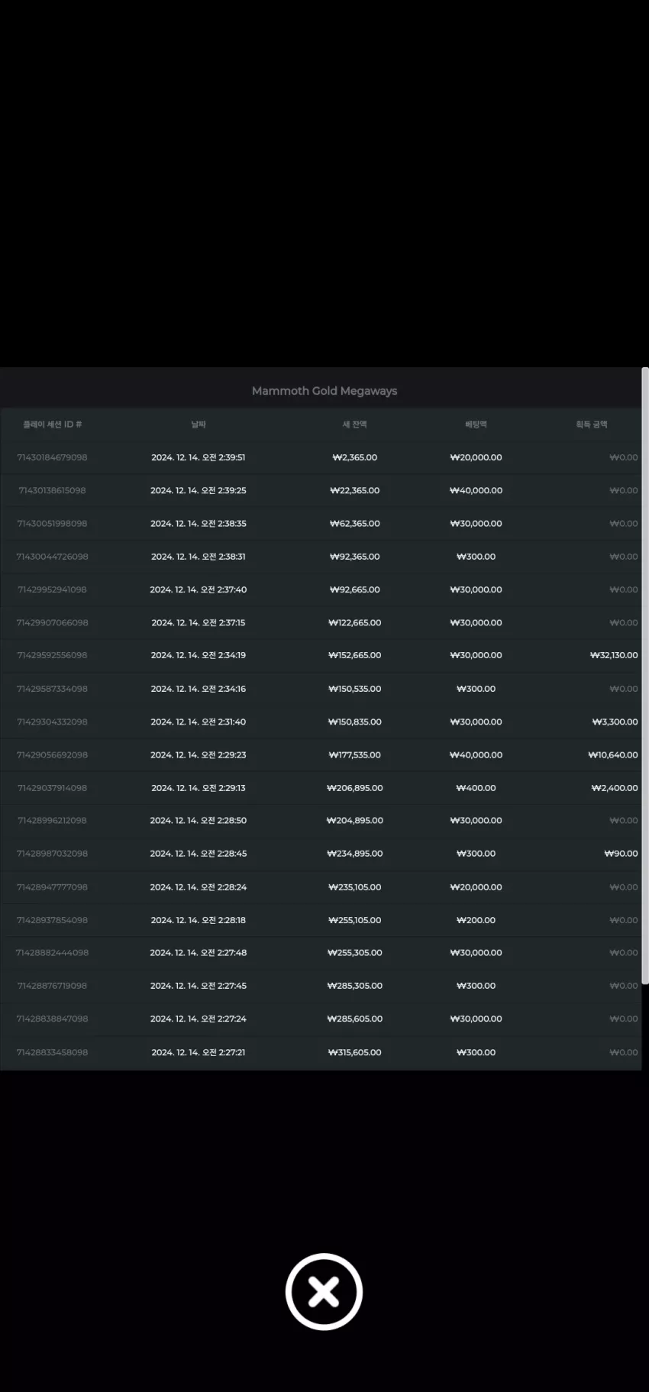The height and width of the screenshot is (1392, 649).
Task: Click the win amount ₩10,640.00
Action: click(x=613, y=754)
